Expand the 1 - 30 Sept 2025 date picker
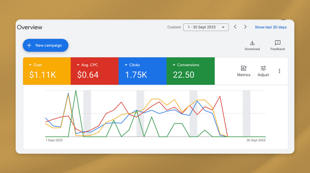 point(206,27)
